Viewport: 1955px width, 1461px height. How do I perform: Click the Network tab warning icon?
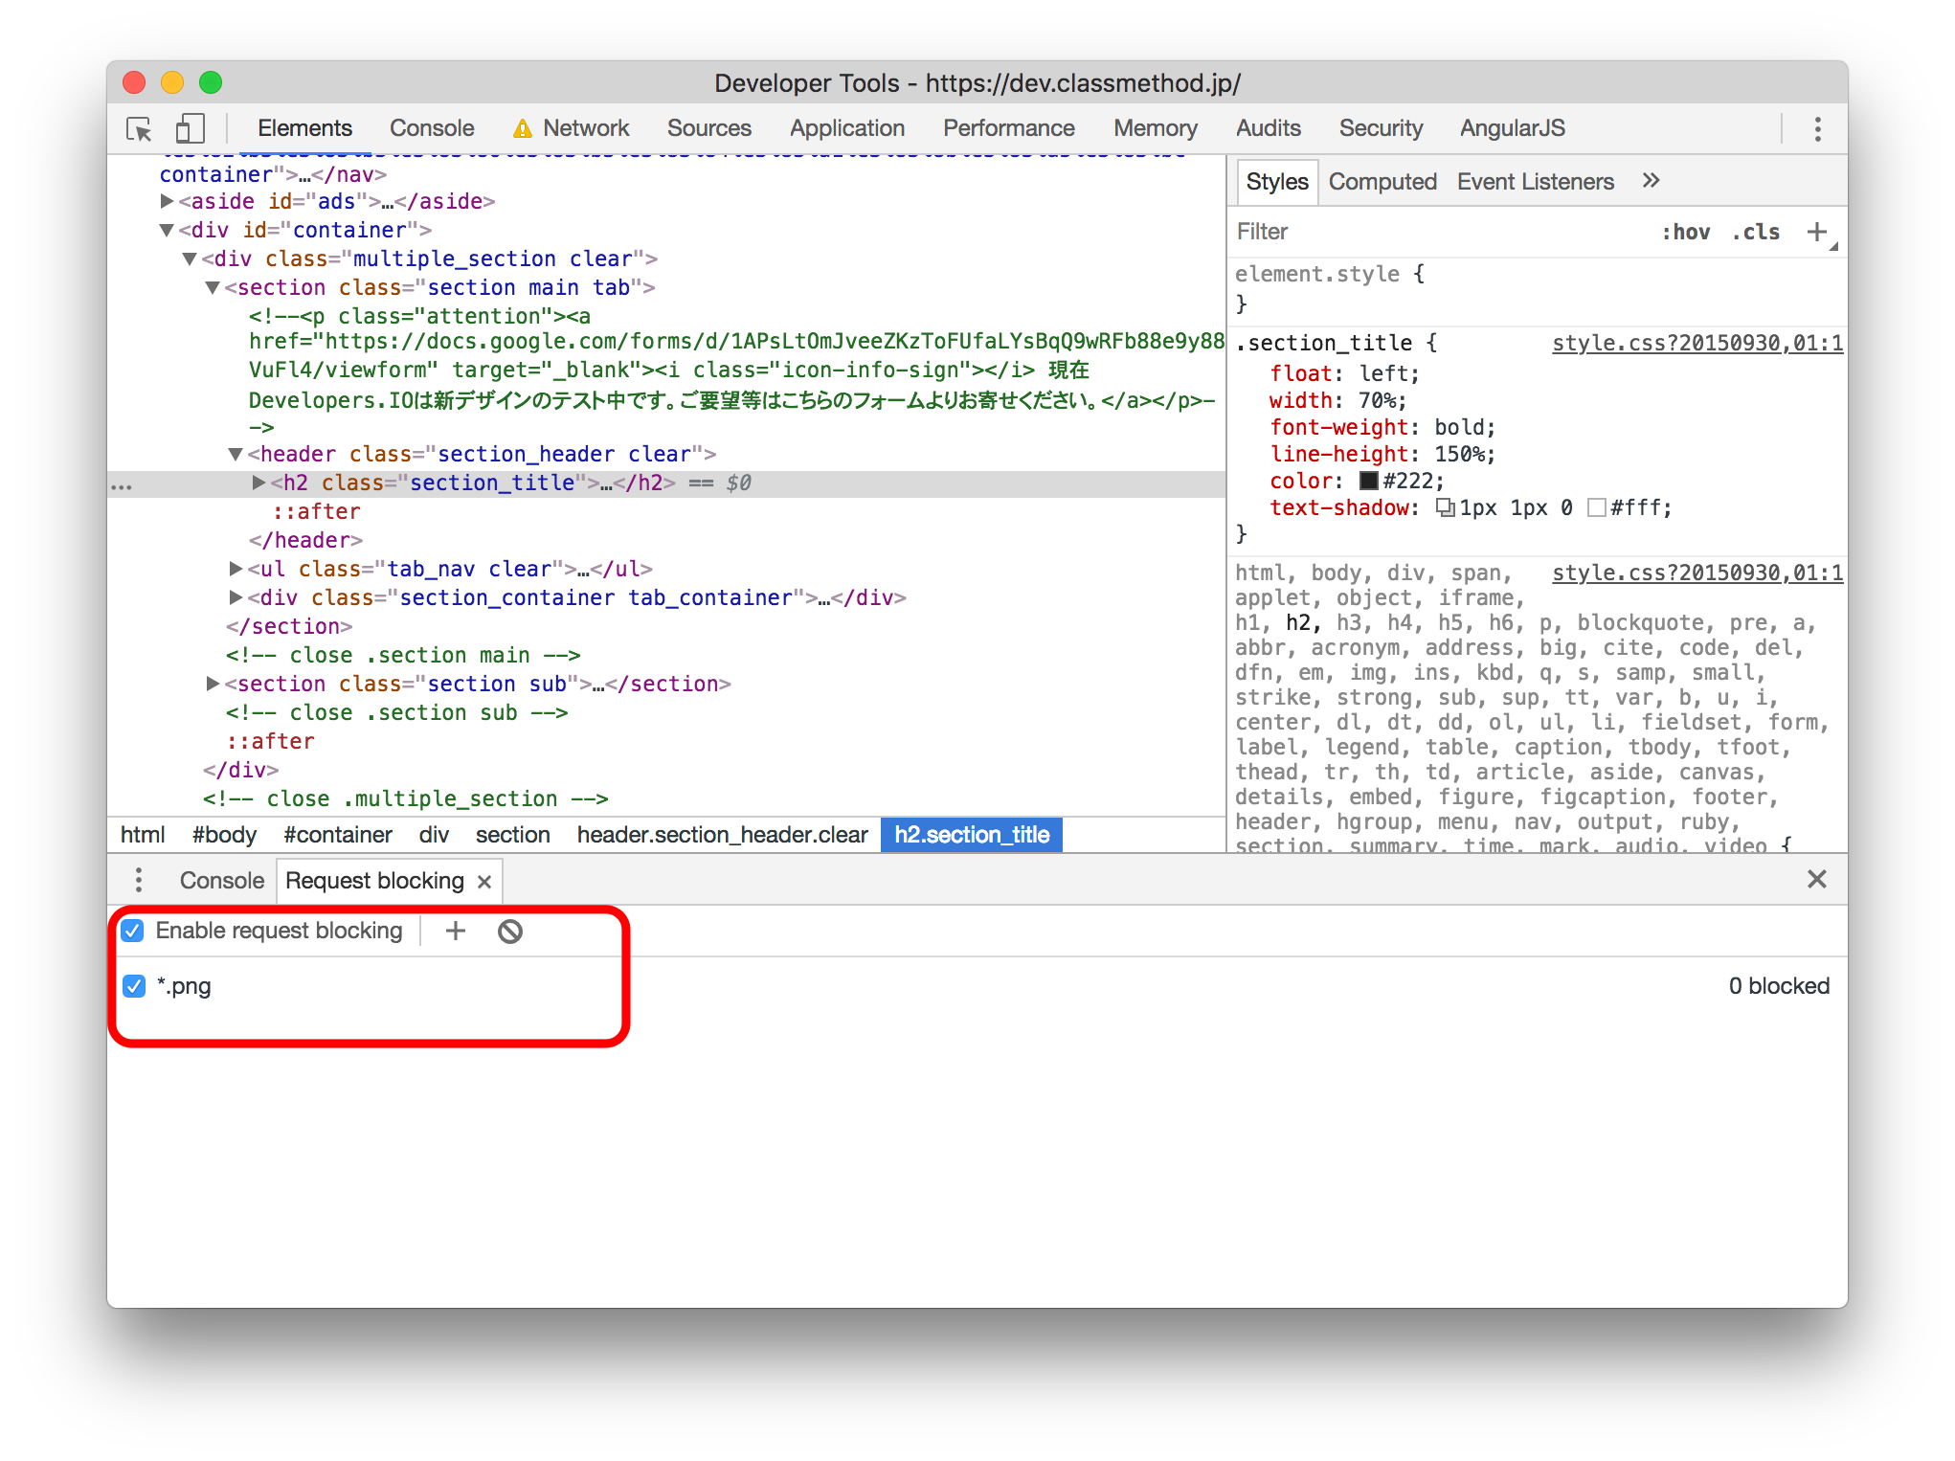click(x=523, y=128)
